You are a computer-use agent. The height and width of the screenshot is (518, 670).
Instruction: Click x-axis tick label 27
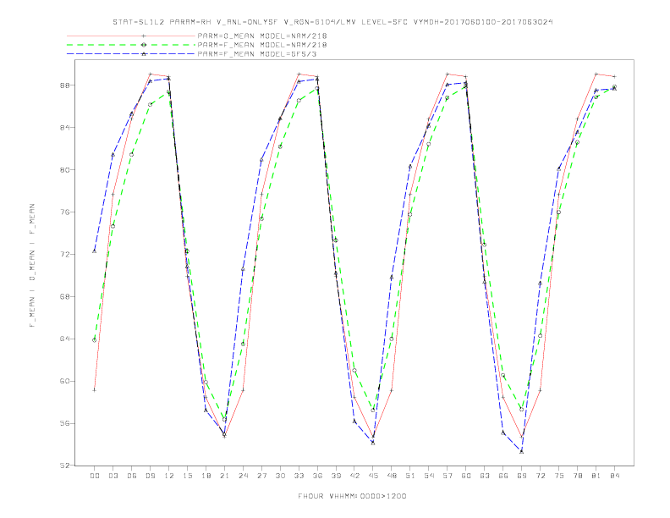coord(261,476)
